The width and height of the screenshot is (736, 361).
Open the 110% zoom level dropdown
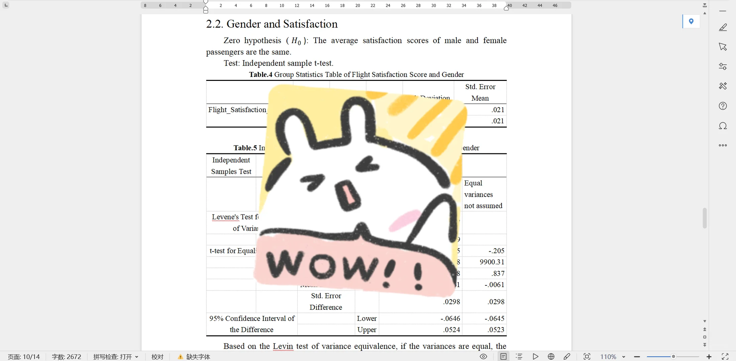click(614, 356)
